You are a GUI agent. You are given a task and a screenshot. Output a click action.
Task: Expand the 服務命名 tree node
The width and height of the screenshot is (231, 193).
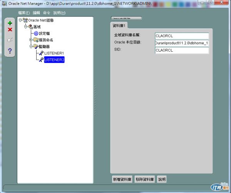point(31,40)
